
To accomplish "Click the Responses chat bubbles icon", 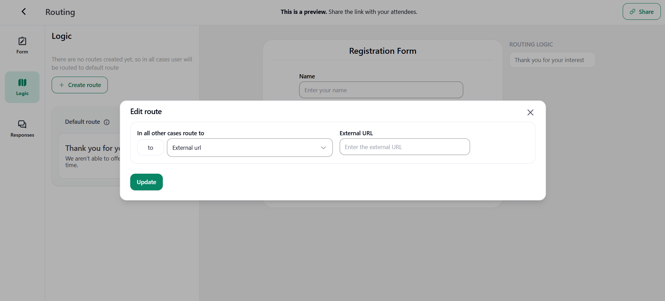I will [x=22, y=124].
